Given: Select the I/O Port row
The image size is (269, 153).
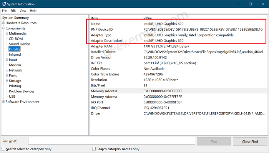Looking at the screenshot, I should 179,102.
